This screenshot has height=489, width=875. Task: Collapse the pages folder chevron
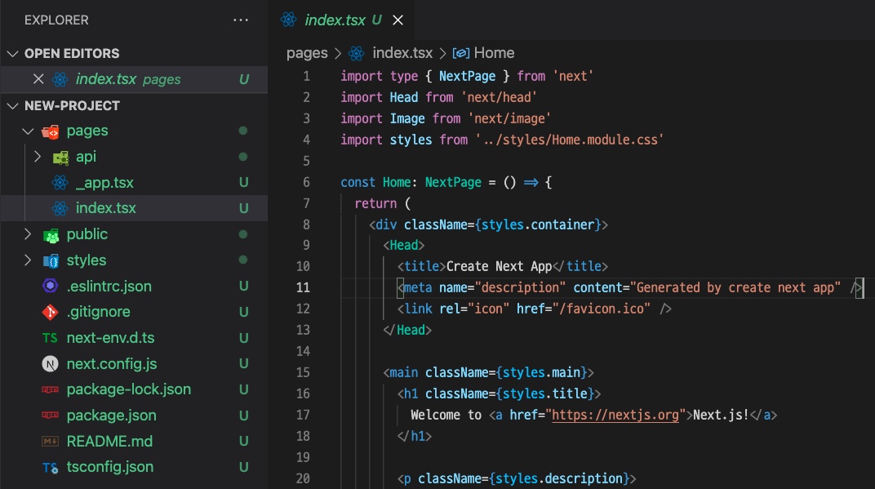[28, 131]
